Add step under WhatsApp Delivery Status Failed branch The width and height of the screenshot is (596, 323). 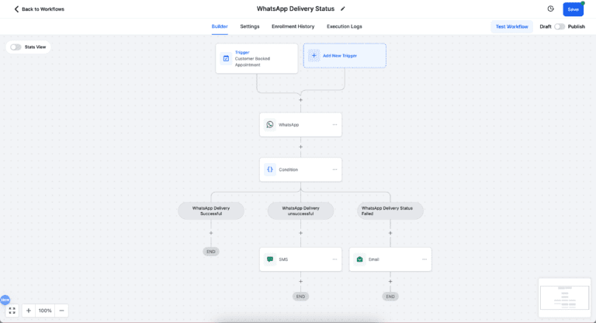[x=390, y=233]
